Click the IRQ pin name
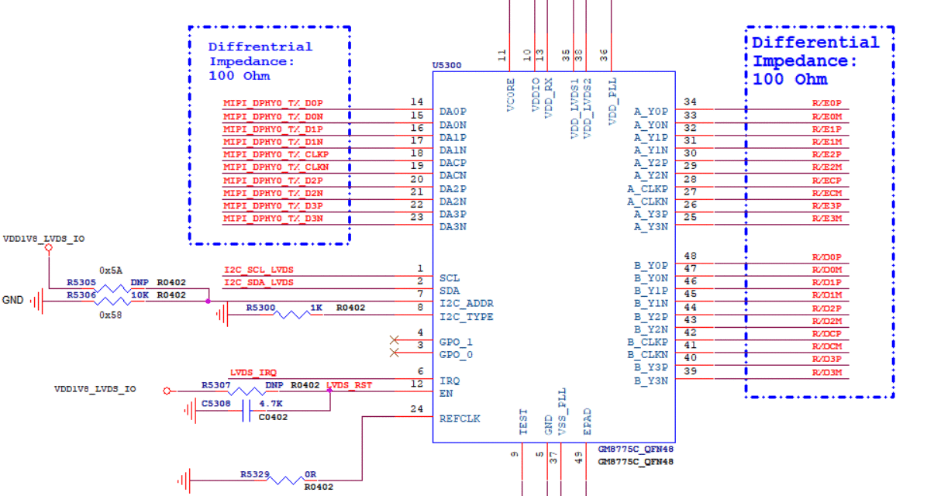The height and width of the screenshot is (496, 934). pyautogui.click(x=450, y=381)
